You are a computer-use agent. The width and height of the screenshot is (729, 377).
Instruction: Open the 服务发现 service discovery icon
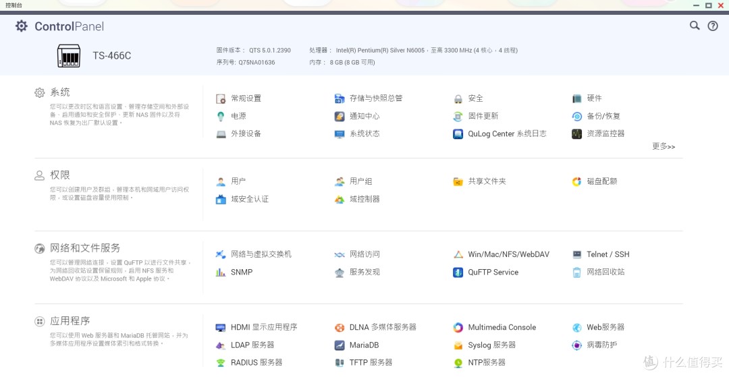click(340, 272)
